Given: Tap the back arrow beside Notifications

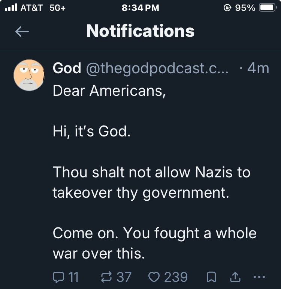Looking at the screenshot, I should [22, 32].
